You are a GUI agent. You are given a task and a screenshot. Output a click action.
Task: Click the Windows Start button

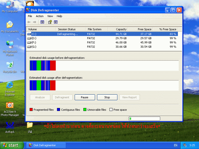(12, 145)
